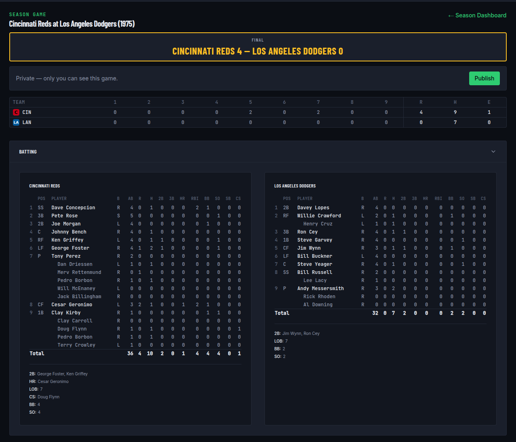Click the Publish button
The width and height of the screenshot is (516, 442).
[x=484, y=78]
